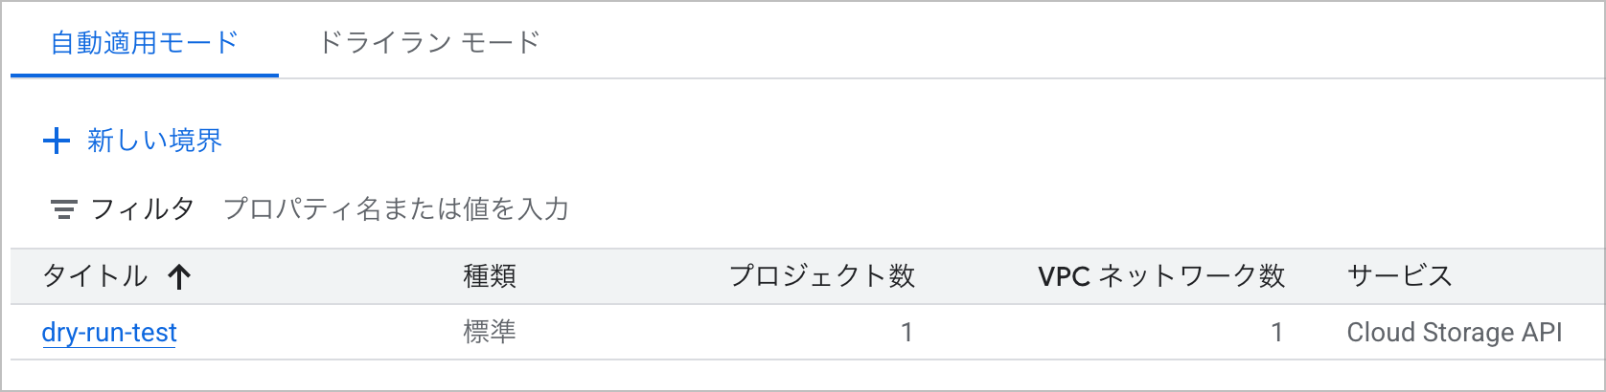Click the Cloud Storage API service cell

pos(1454,333)
